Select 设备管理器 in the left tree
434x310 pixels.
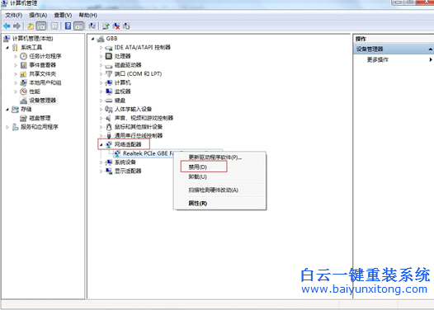[x=42, y=101]
